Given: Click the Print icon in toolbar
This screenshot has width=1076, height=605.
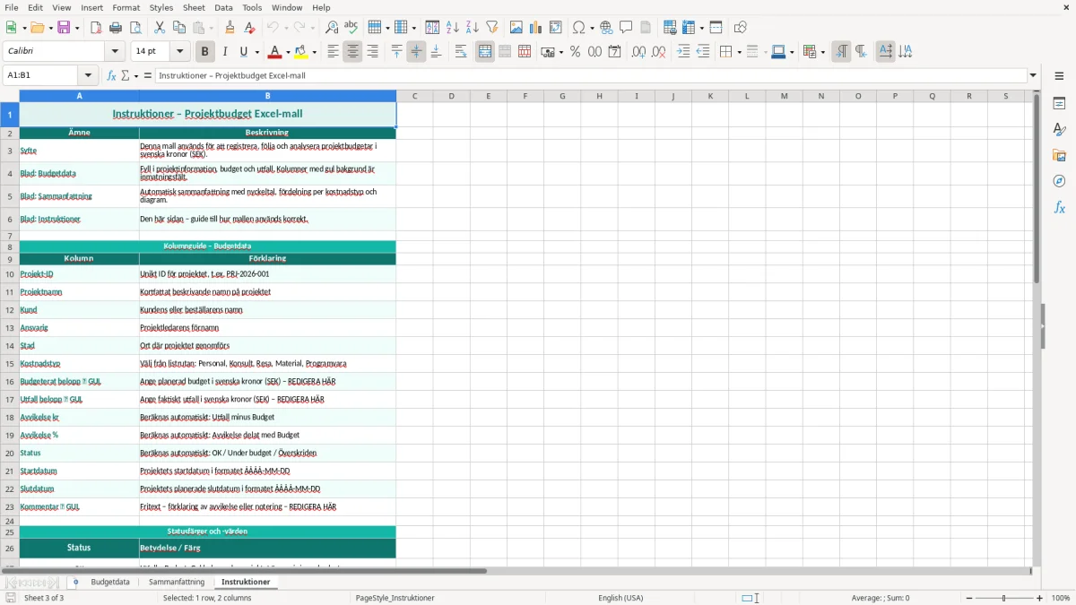Looking at the screenshot, I should tap(116, 28).
